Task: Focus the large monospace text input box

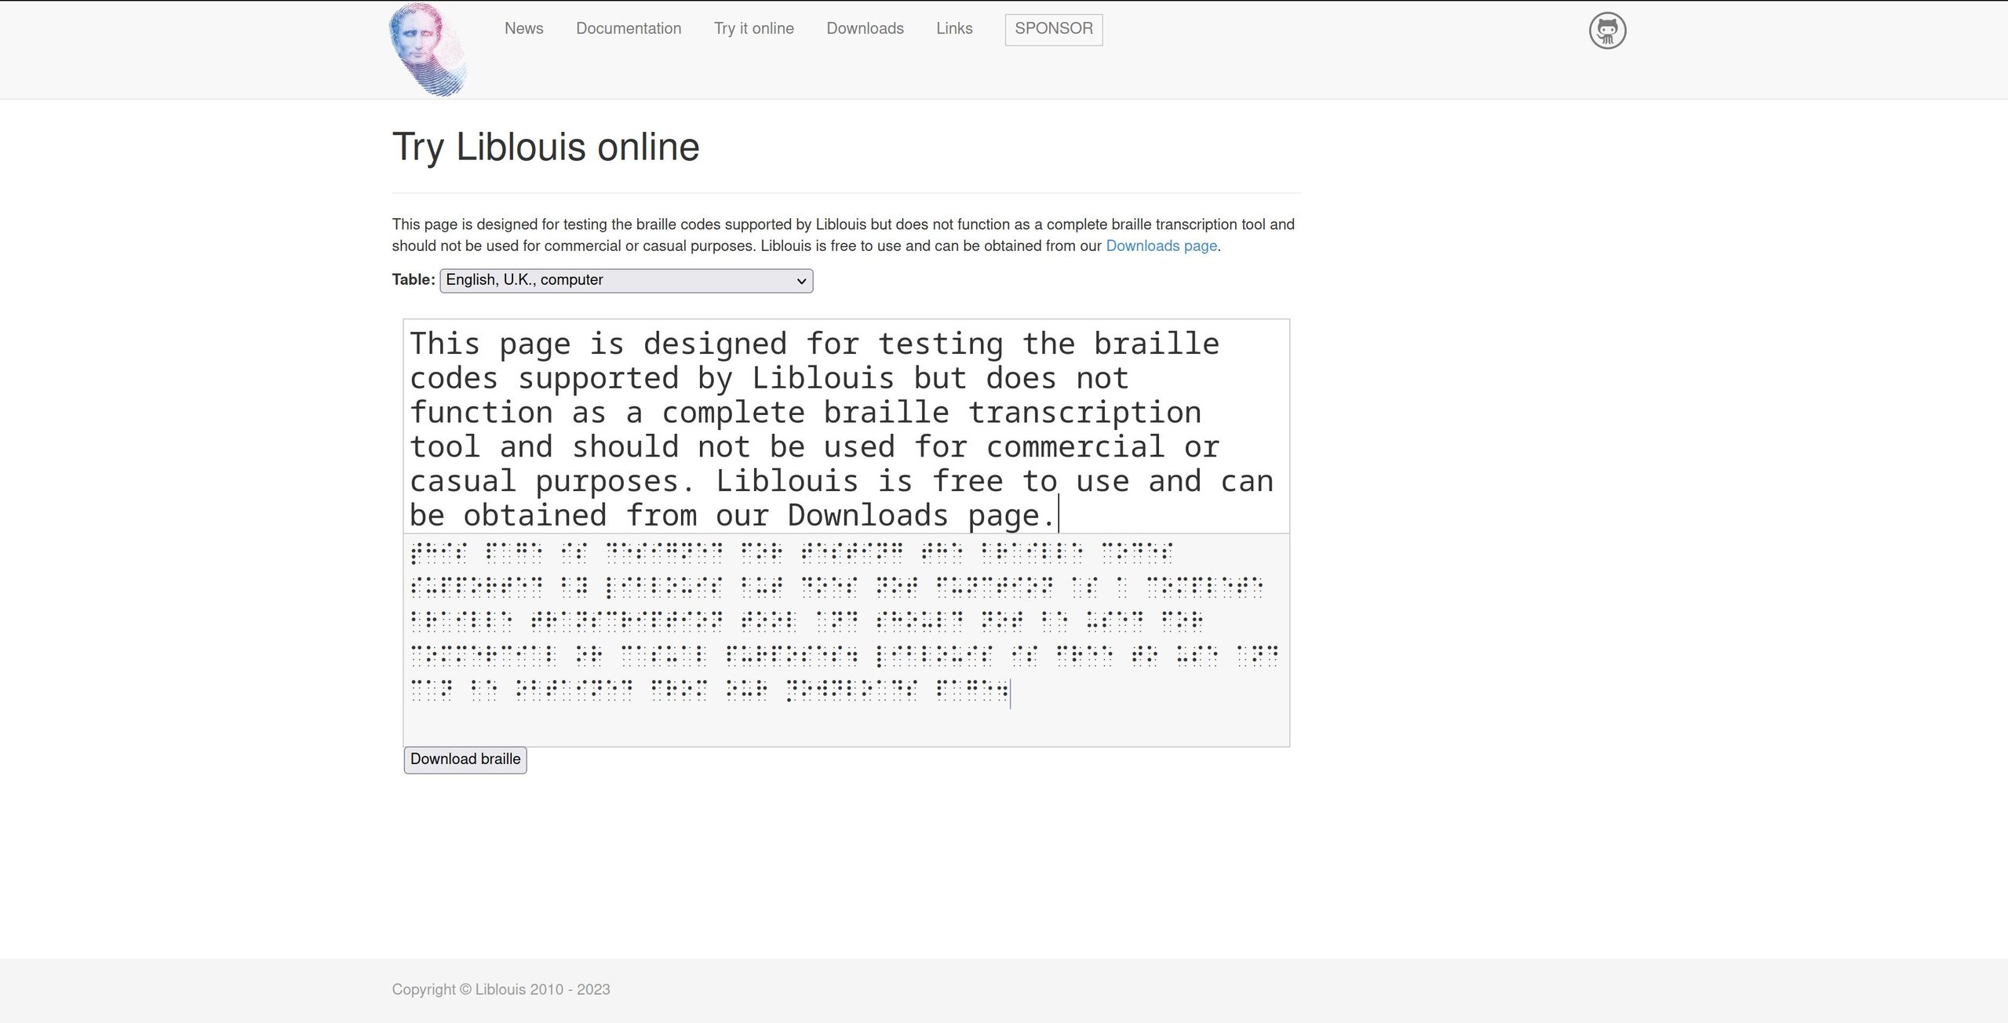Action: (x=846, y=428)
